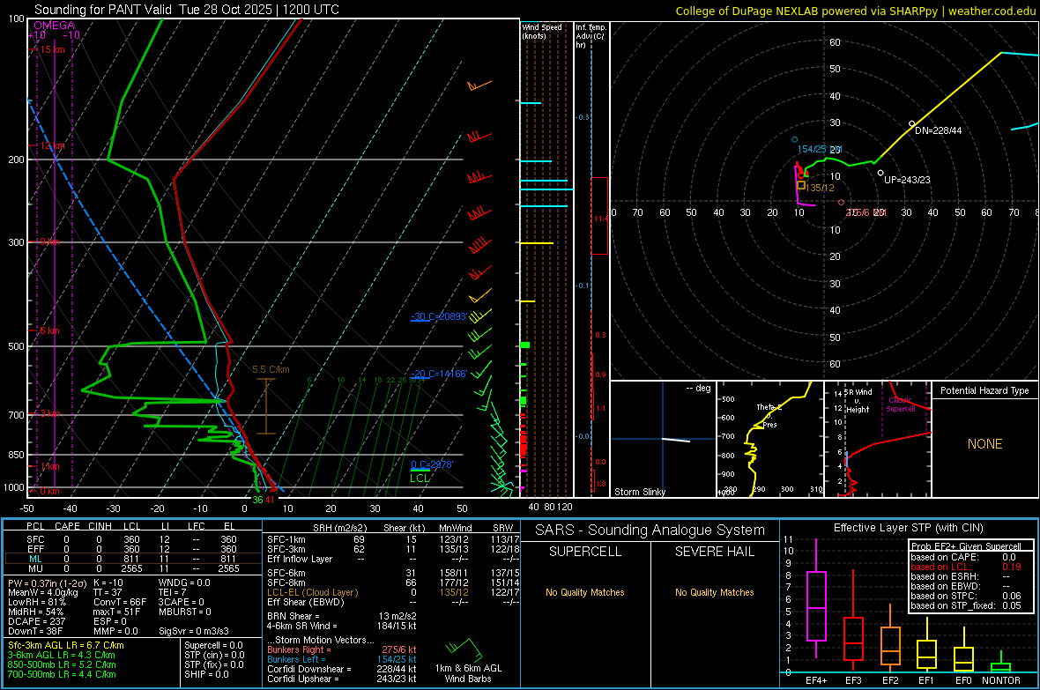Click the blue Bunkers Left storm motion line
This screenshot has height=690, width=1040.
[342, 659]
